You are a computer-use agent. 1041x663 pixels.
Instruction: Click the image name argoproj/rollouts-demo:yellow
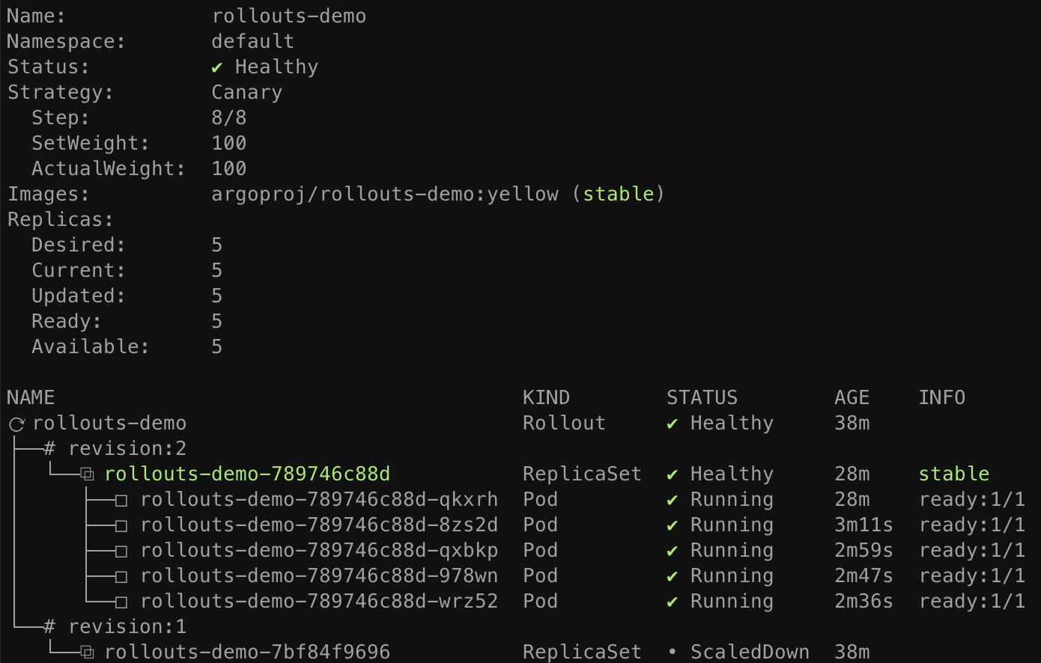tap(385, 195)
